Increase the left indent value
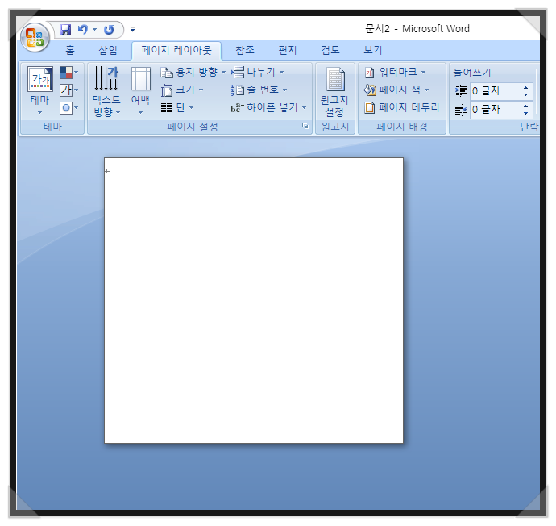 pos(526,87)
